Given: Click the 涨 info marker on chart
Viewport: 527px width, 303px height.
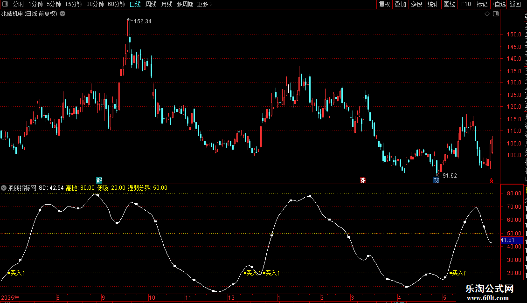Looking at the screenshot, I should click(363, 180).
